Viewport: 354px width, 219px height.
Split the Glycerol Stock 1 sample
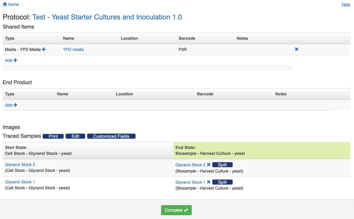coord(222,182)
